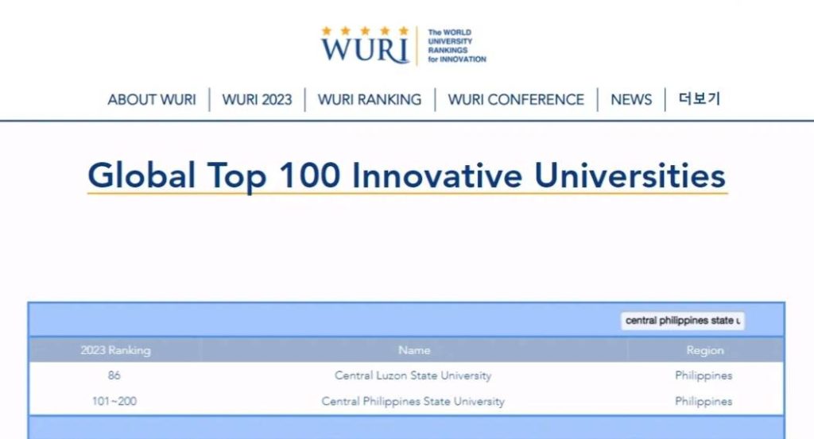Open the WURI CONFERENCE menu item
This screenshot has height=439, width=814.
pyautogui.click(x=516, y=99)
